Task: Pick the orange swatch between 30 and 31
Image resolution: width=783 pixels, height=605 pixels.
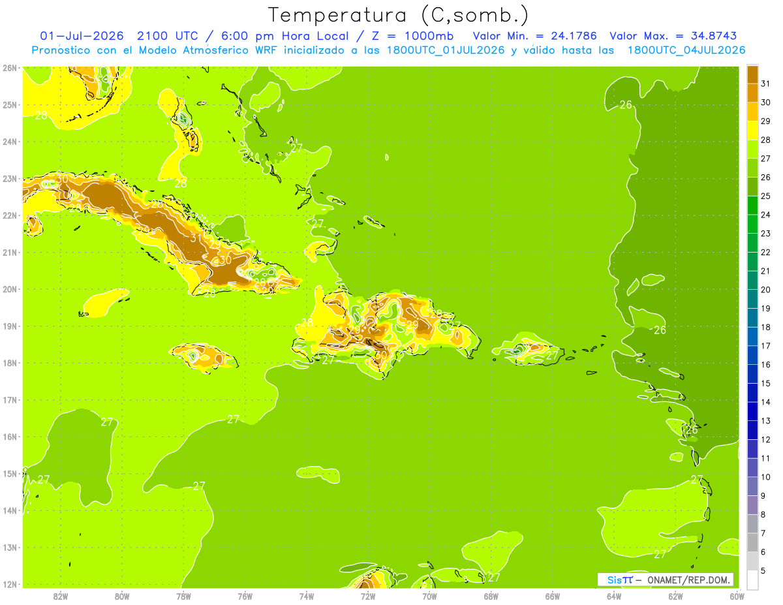Action: [x=752, y=93]
